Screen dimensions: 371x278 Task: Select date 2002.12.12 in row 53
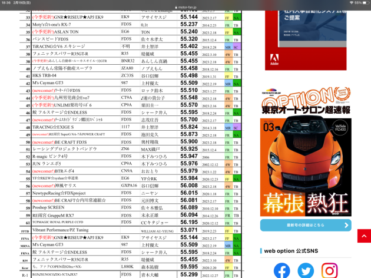(x=210, y=165)
